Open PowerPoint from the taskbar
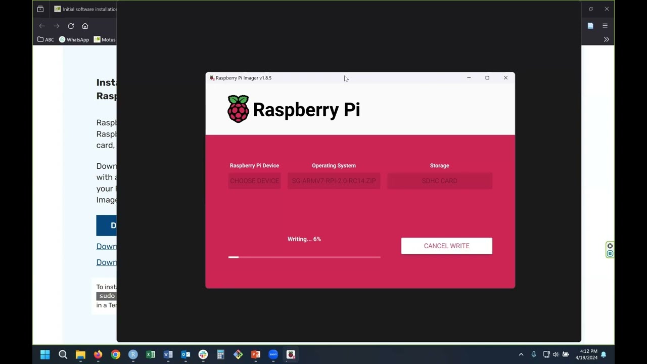 click(256, 354)
